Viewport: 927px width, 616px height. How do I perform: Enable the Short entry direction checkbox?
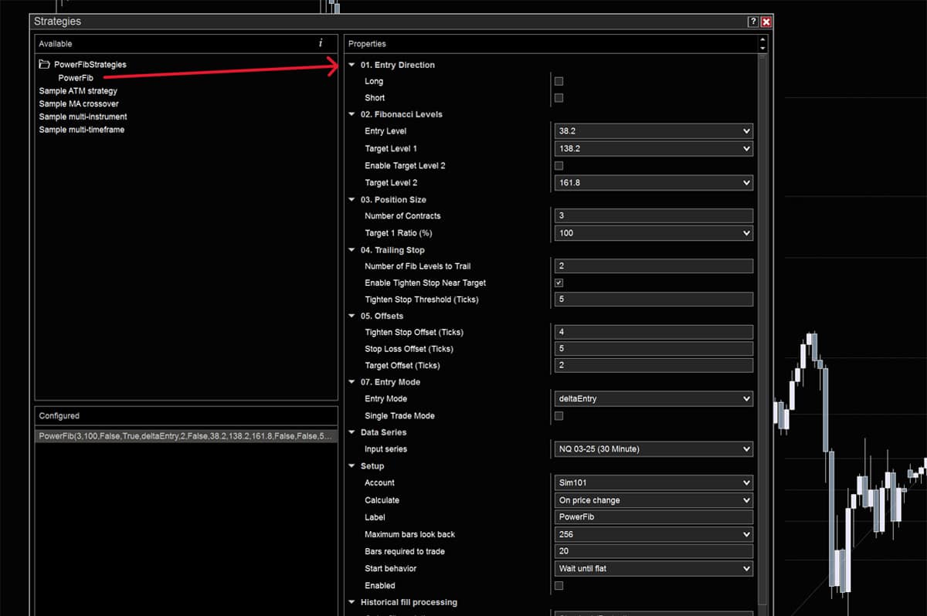tap(559, 98)
